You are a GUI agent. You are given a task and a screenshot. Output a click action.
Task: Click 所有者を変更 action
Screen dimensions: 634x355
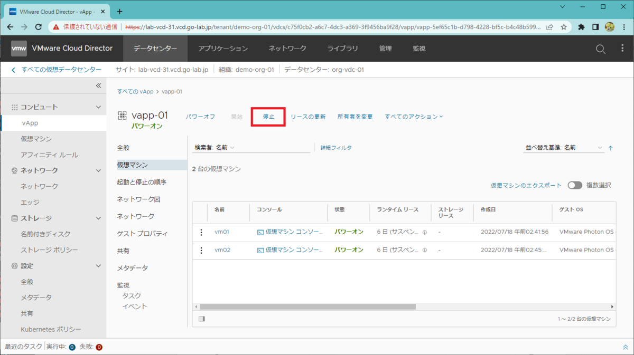(355, 117)
